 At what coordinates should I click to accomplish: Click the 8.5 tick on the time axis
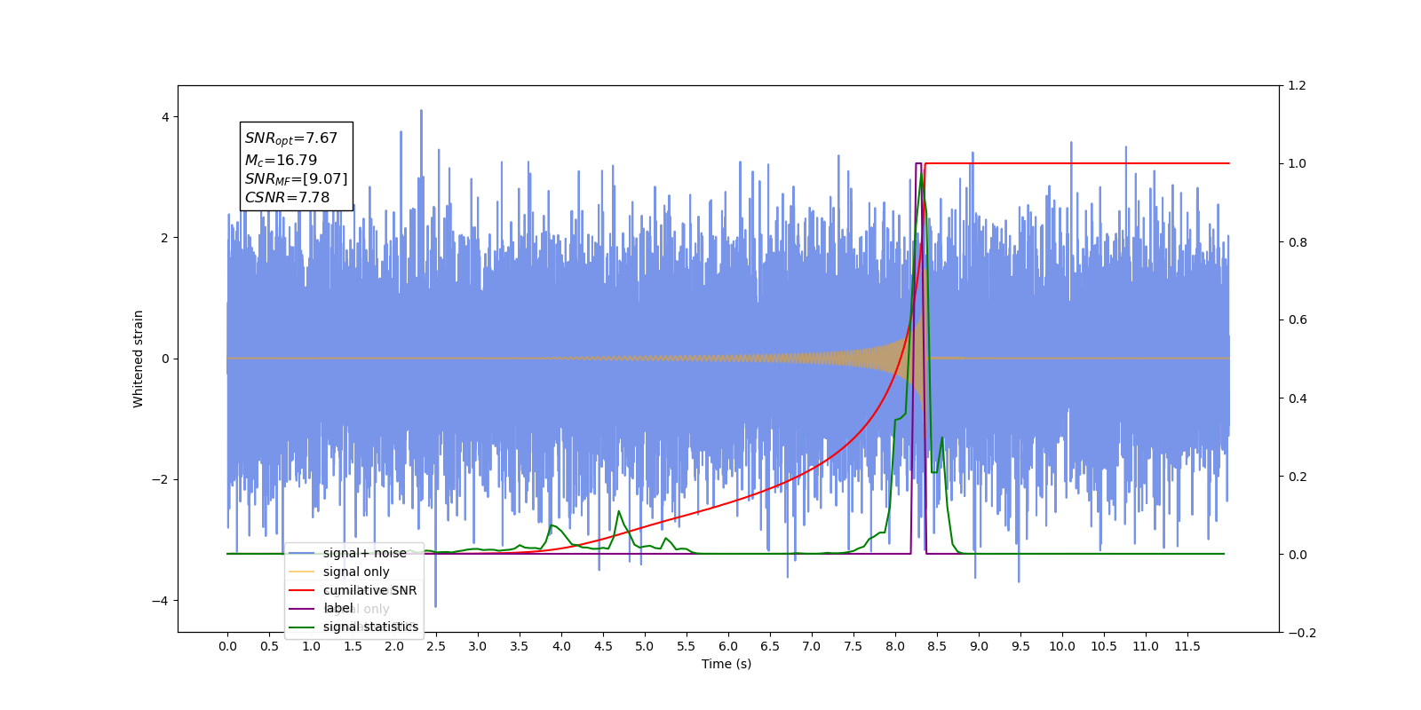(x=937, y=646)
